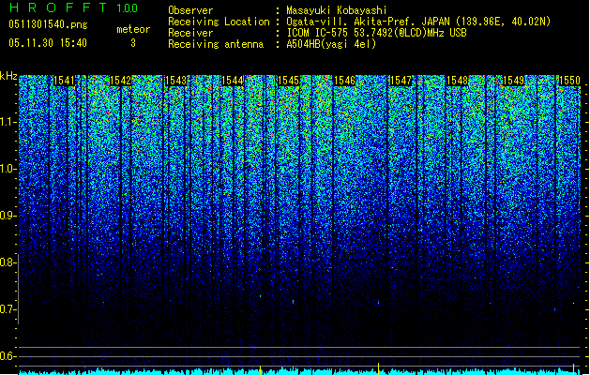
Task: Click the 1543 time marker
Action: 176,81
